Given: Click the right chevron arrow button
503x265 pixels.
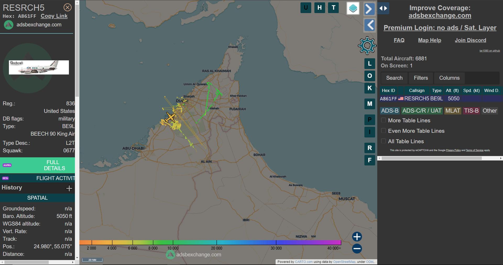Looking at the screenshot, I should tap(369, 9).
